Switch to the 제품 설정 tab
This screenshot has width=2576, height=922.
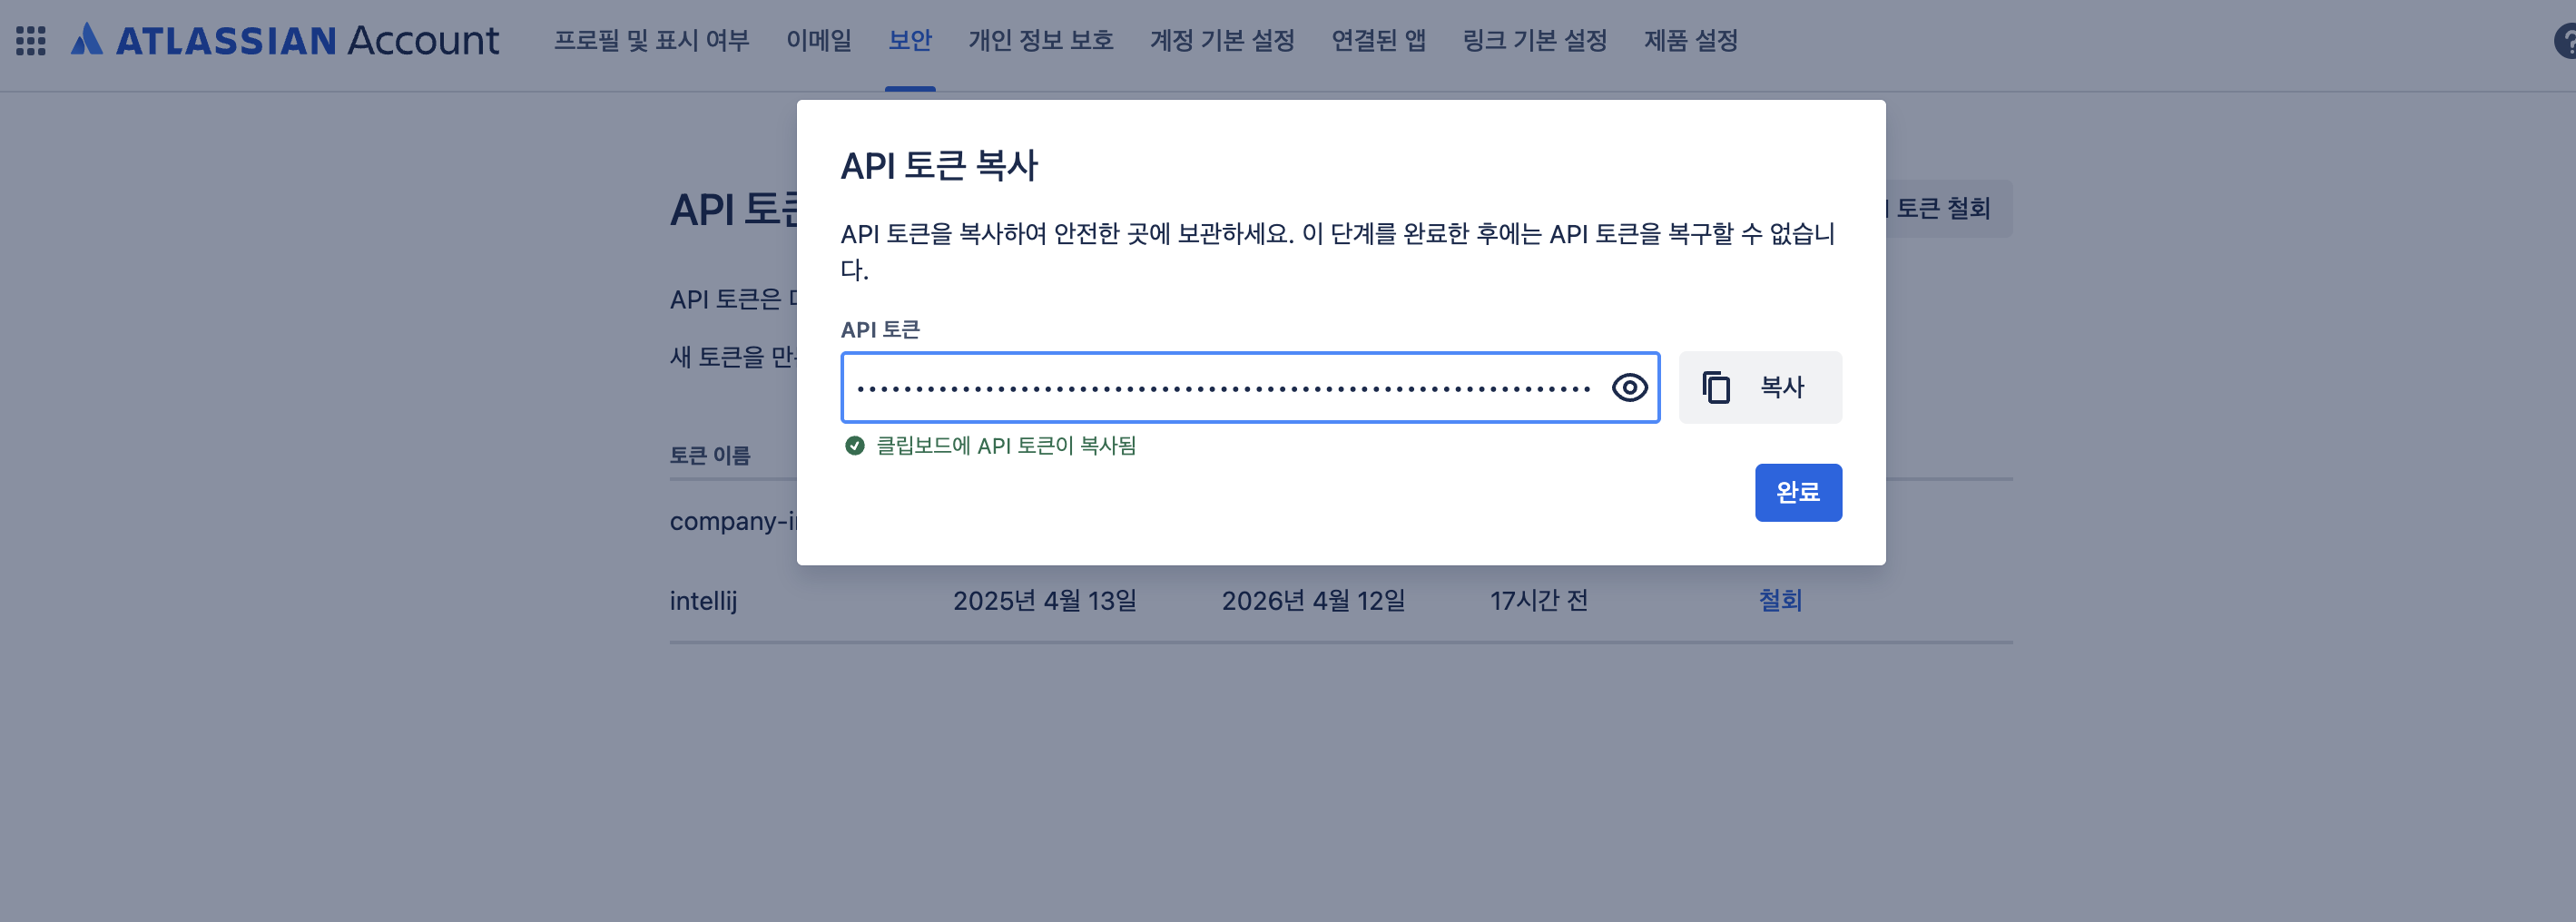coord(1690,40)
